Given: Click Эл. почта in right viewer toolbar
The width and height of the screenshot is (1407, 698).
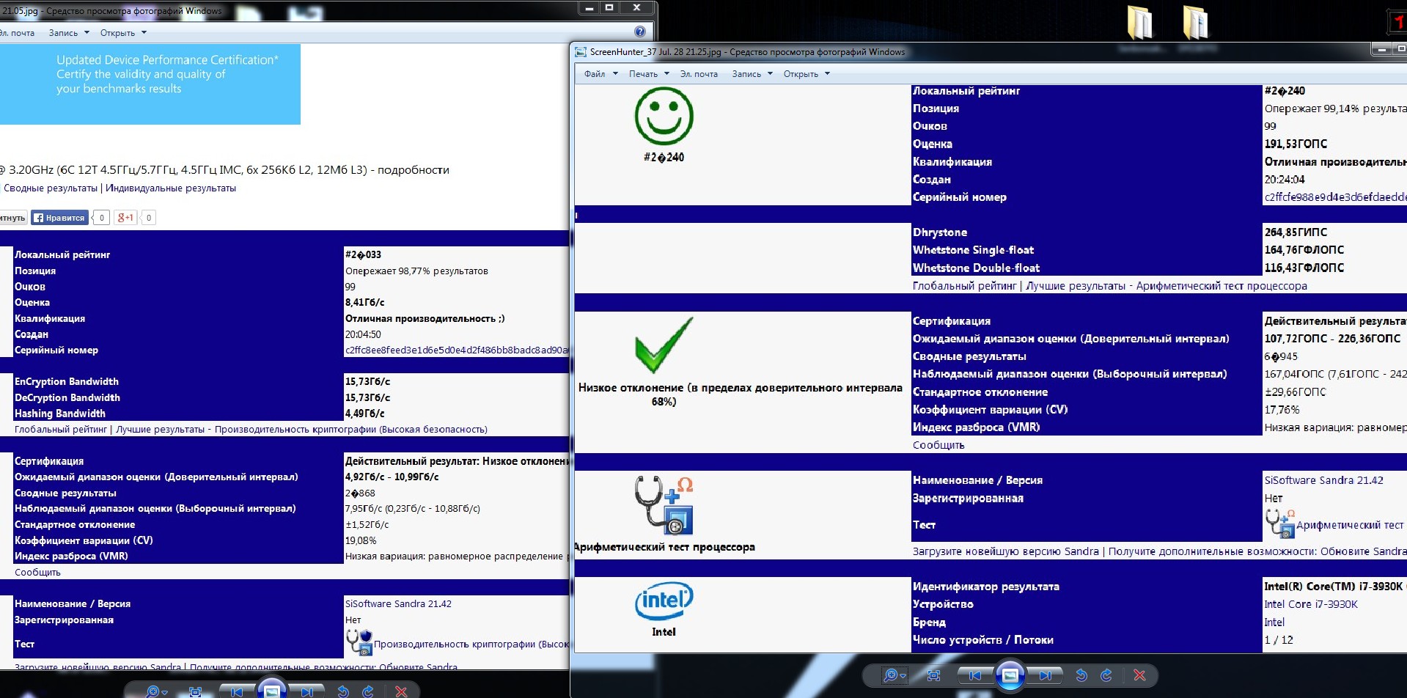Looking at the screenshot, I should 699,74.
